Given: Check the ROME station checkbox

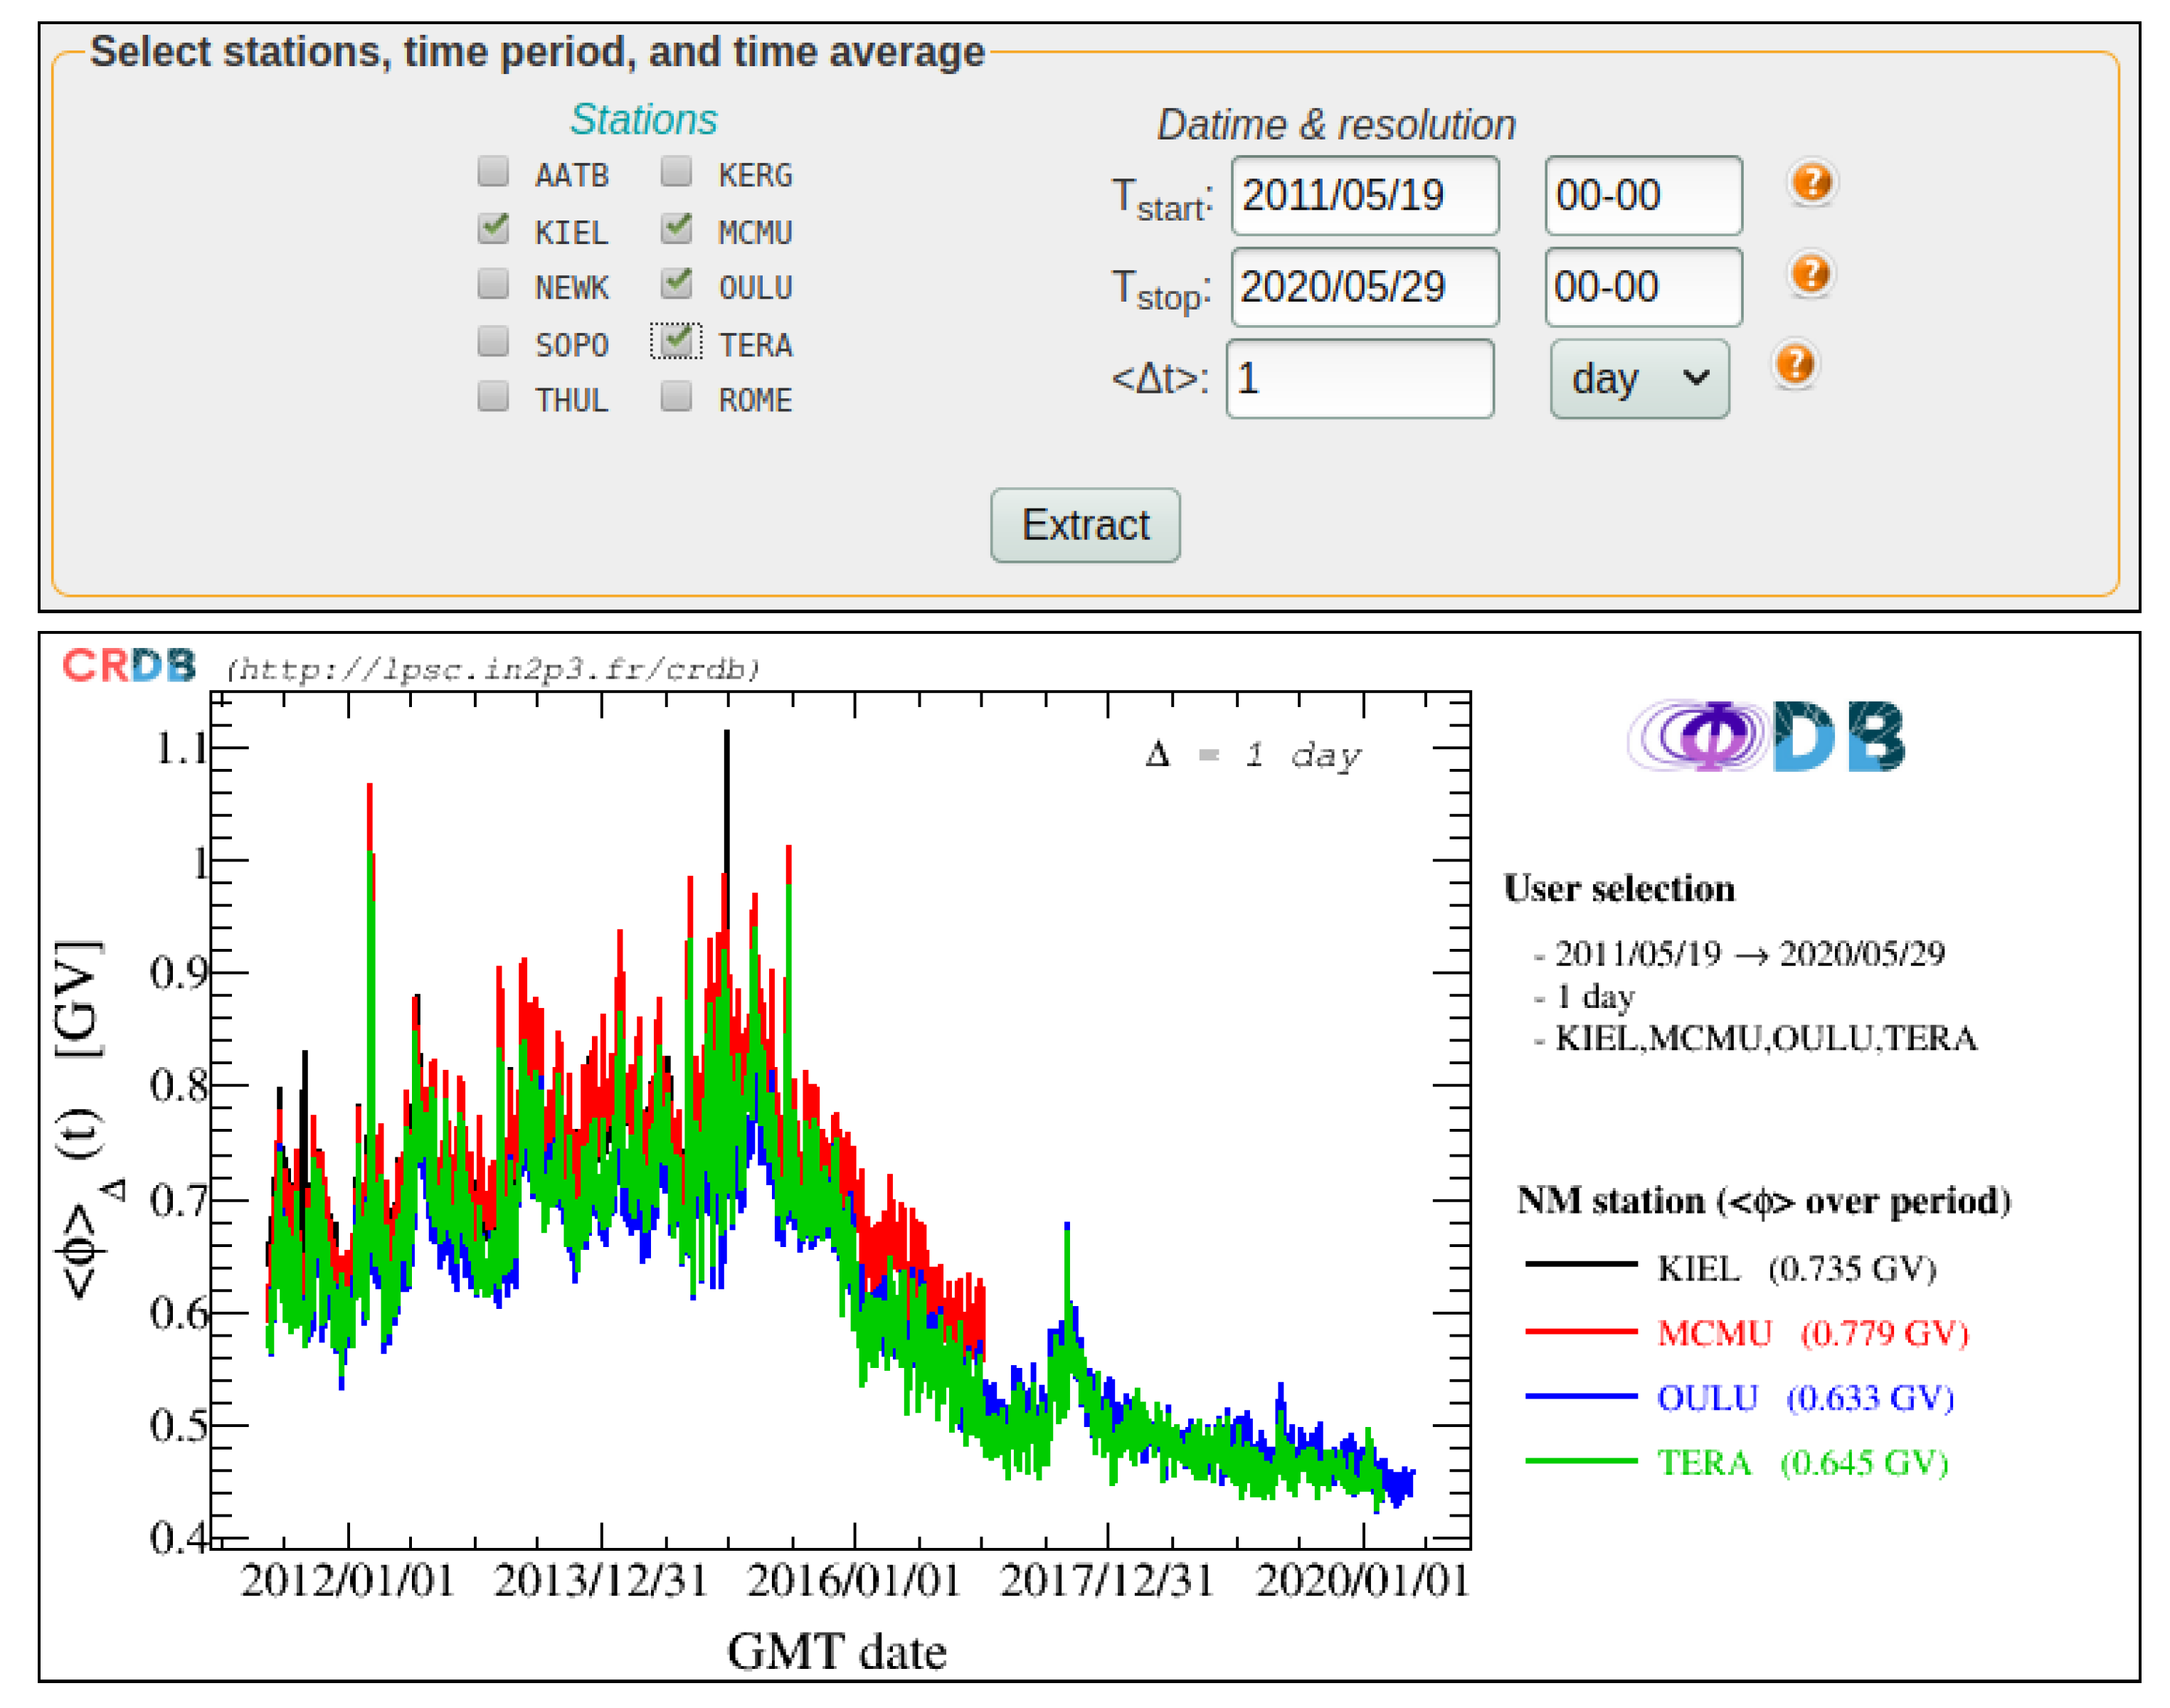Looking at the screenshot, I should tap(677, 397).
